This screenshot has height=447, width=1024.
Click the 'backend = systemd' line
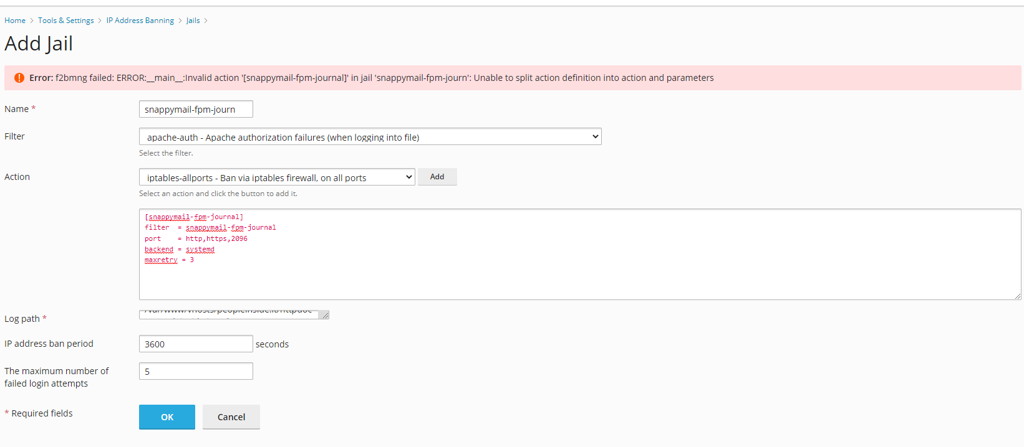(180, 250)
